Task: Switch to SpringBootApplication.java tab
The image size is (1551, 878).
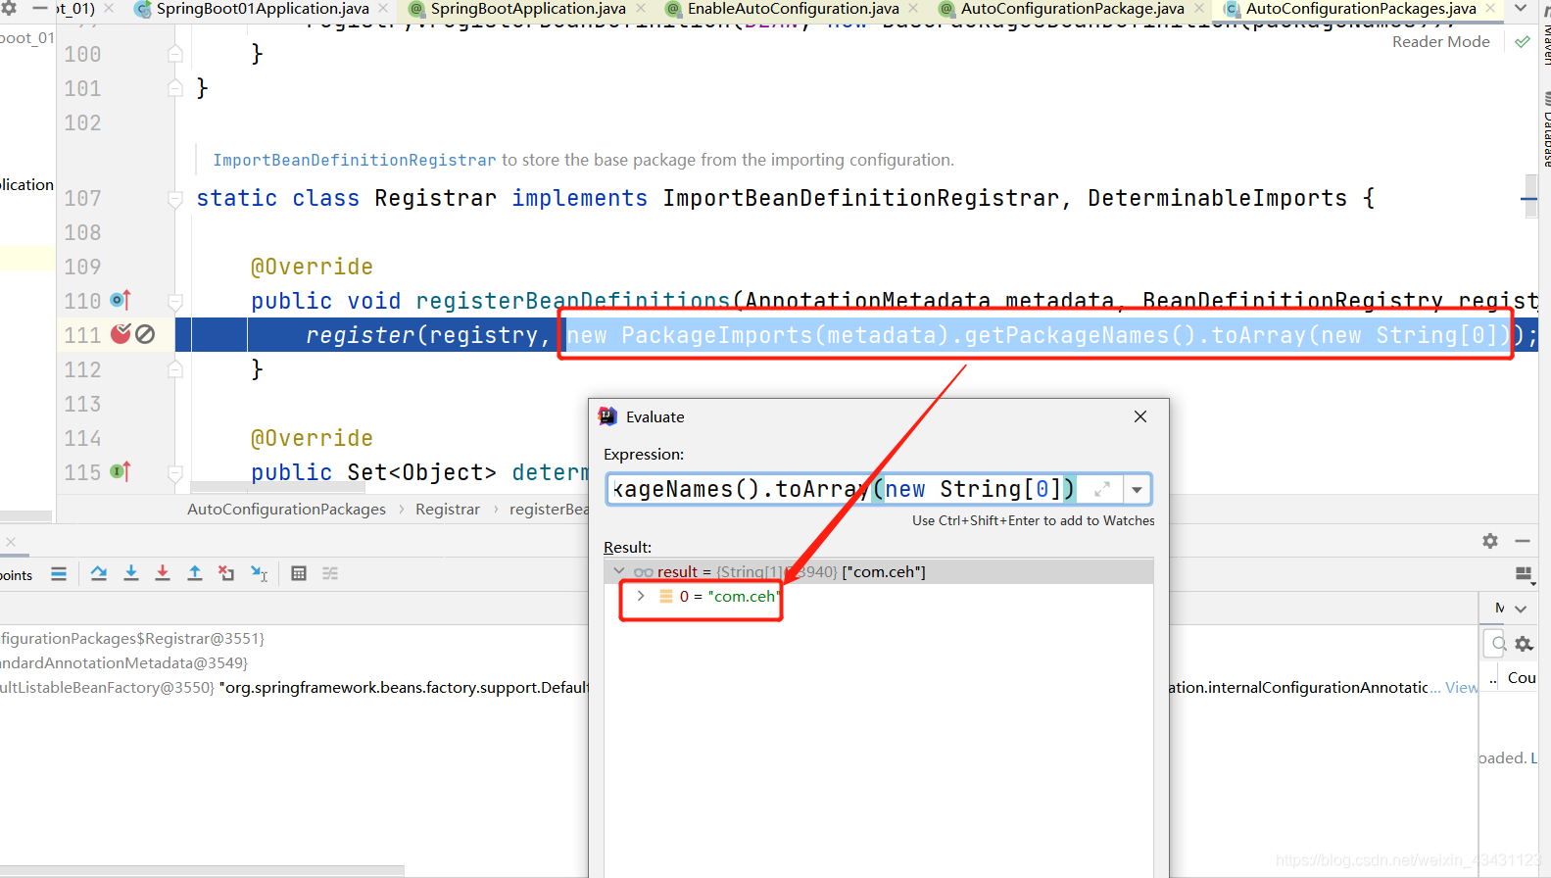Action: coord(527,9)
